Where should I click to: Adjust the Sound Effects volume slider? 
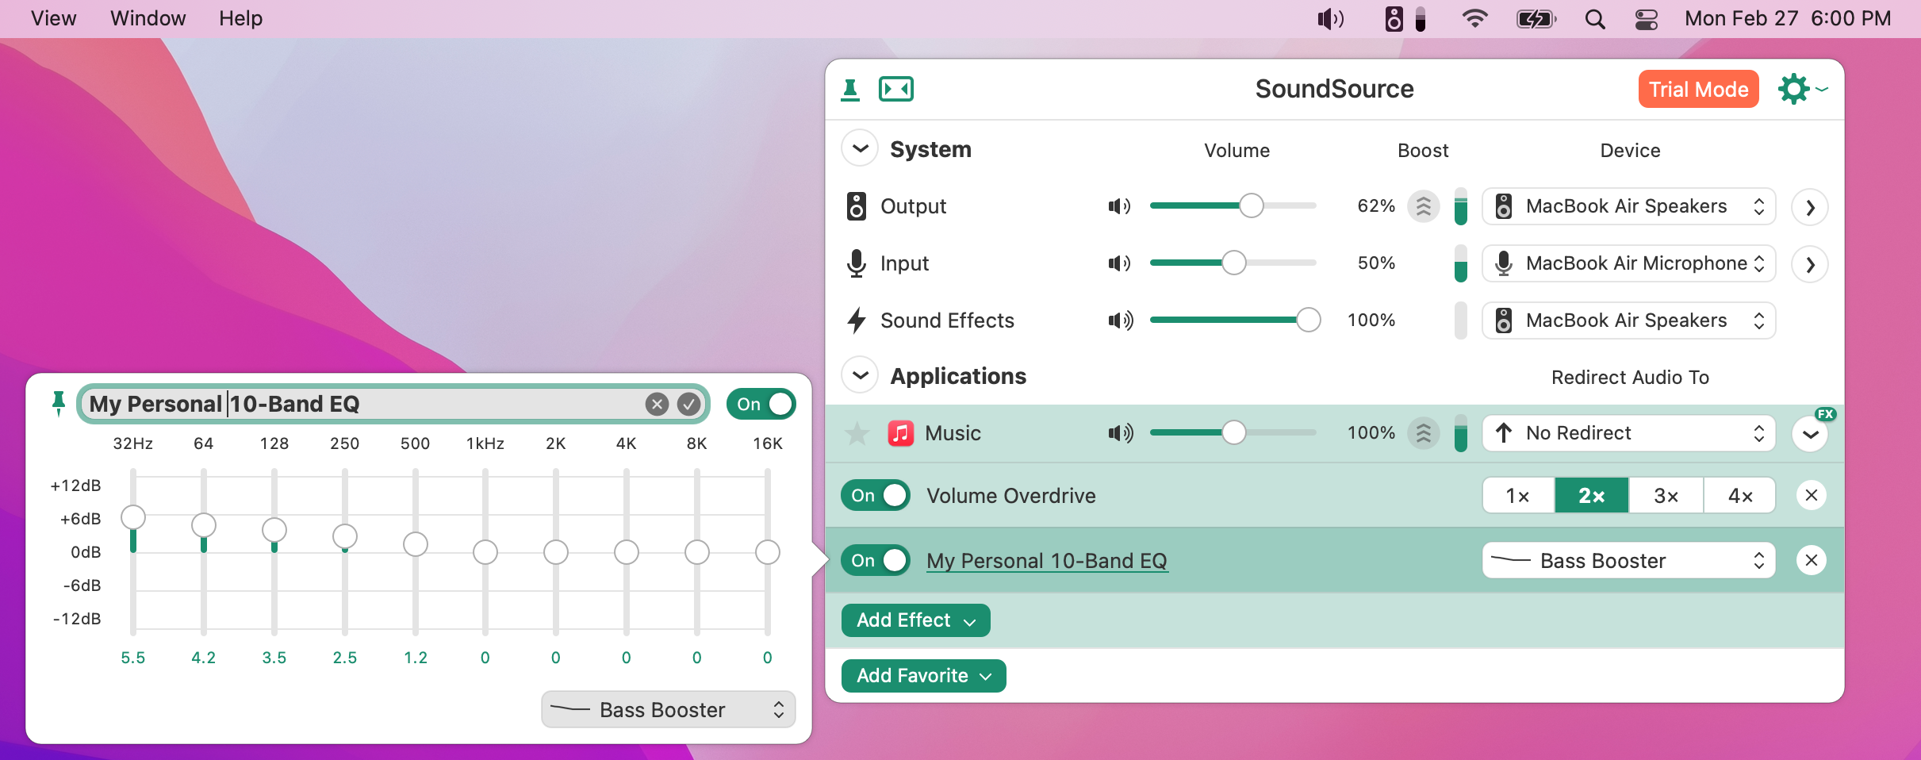pos(1234,320)
